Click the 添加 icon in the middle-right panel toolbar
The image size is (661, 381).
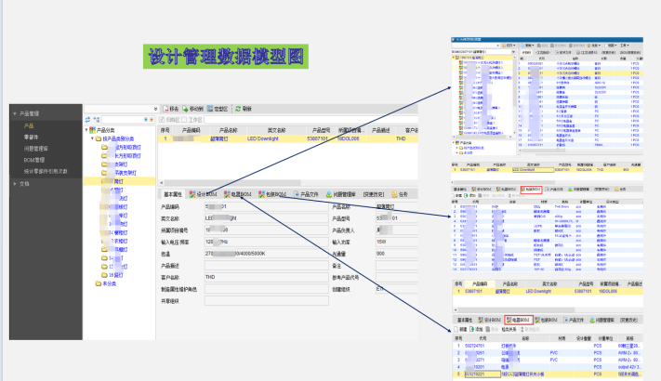click(x=467, y=195)
